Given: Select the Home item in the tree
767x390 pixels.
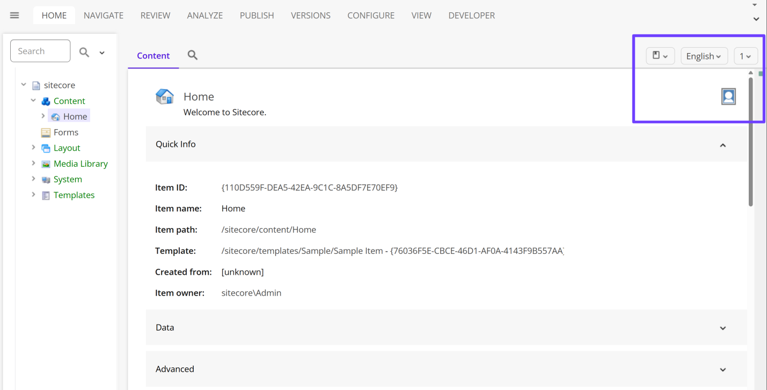Looking at the screenshot, I should (75, 116).
